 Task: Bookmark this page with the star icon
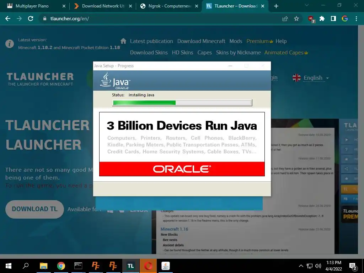click(296, 18)
